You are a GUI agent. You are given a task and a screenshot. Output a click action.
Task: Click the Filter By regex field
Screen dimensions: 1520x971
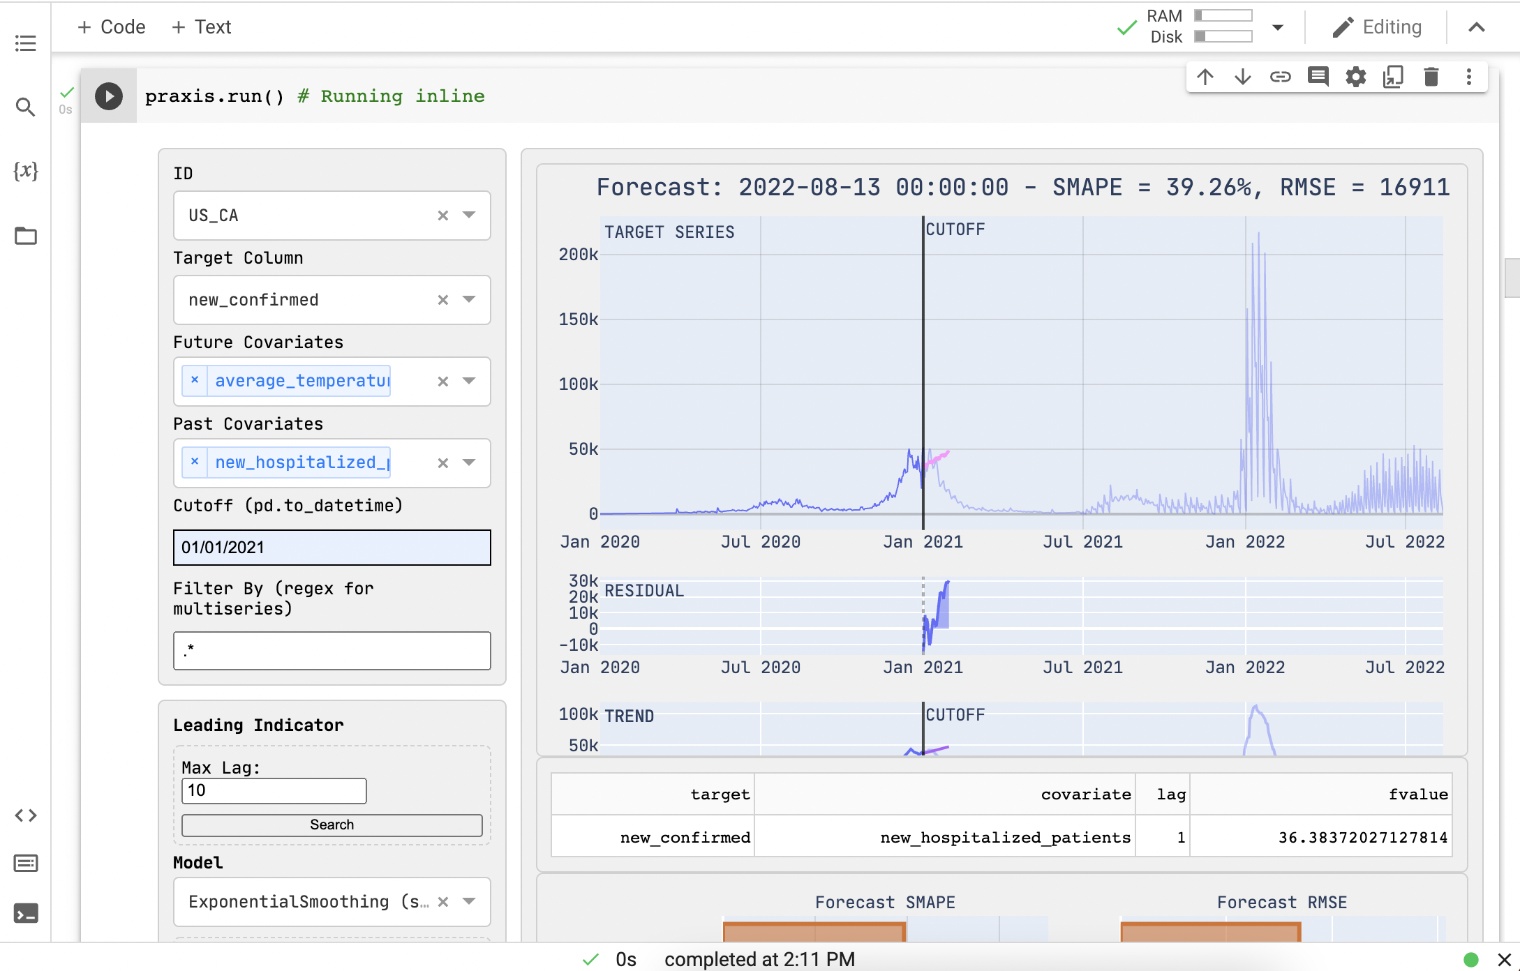[332, 651]
